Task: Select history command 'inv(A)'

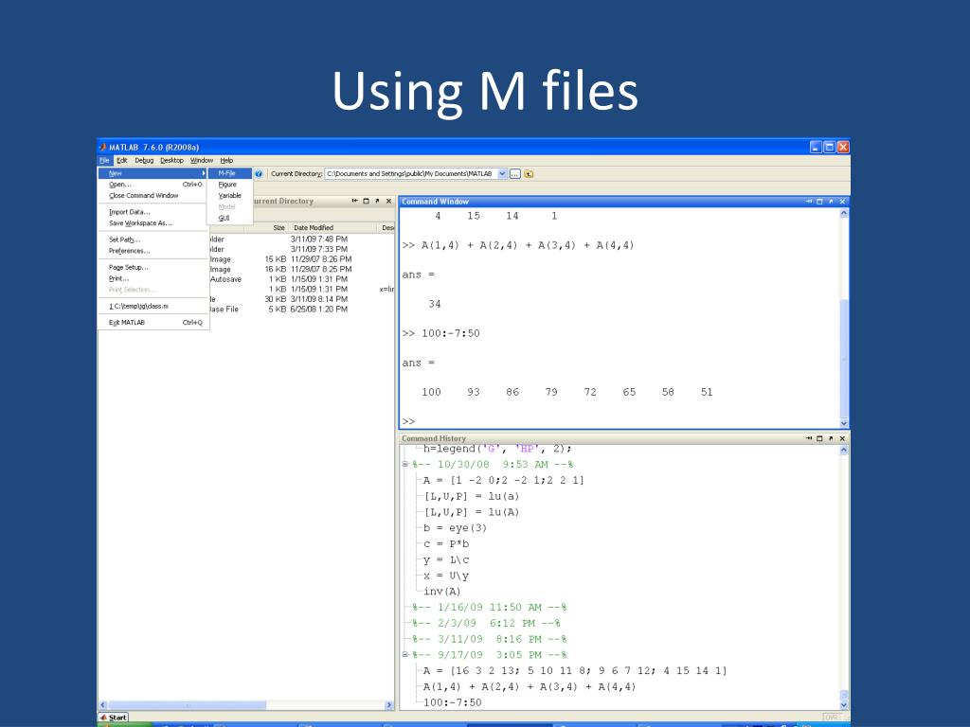Action: 442,592
